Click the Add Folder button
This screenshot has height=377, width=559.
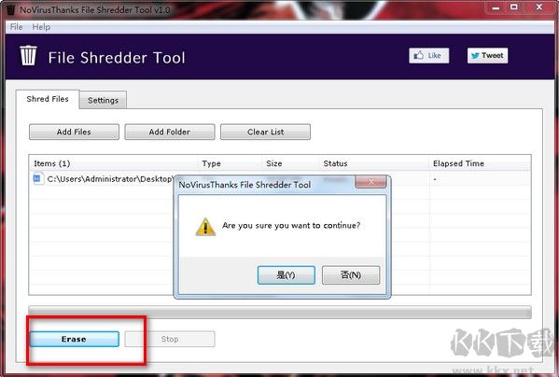click(170, 132)
